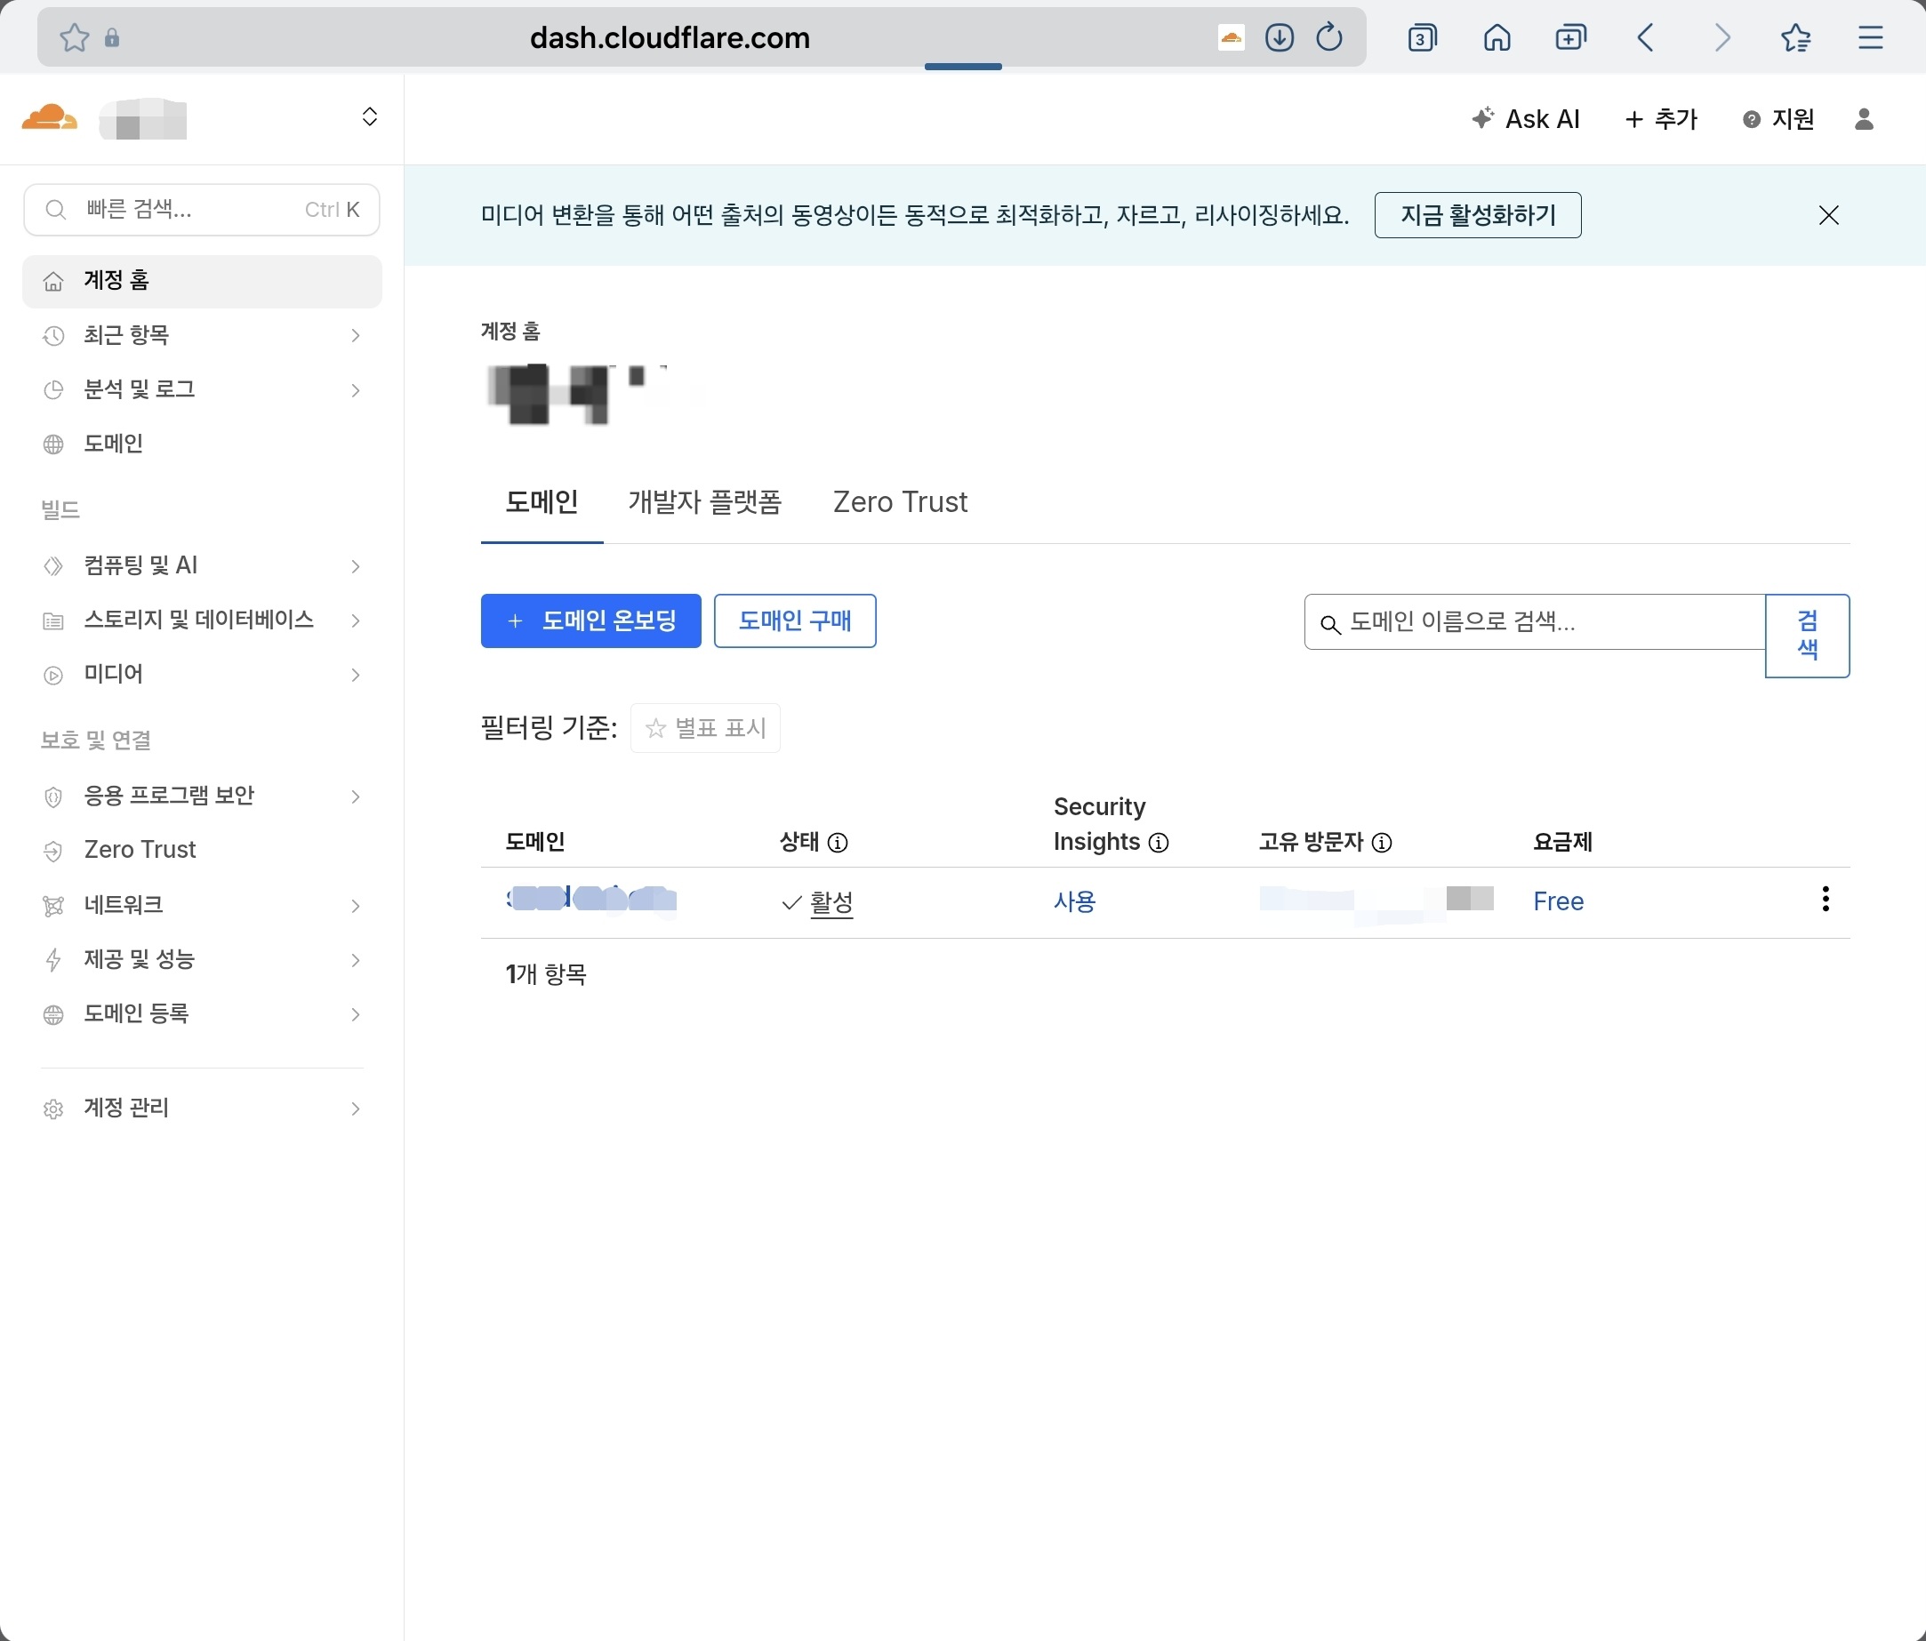Click the browser home icon
This screenshot has height=1641, width=1926.
[x=1497, y=38]
